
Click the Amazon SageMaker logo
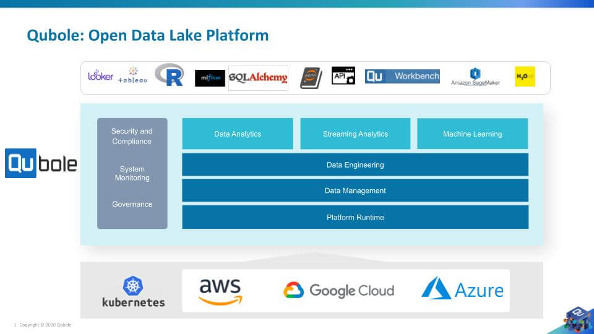pos(475,77)
